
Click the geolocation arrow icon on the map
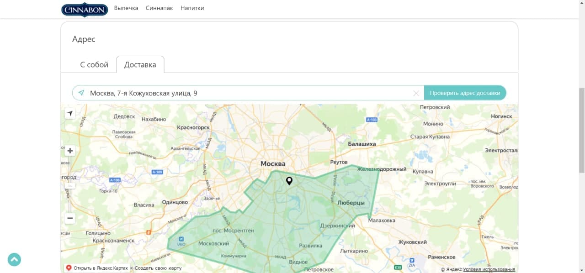click(x=69, y=113)
